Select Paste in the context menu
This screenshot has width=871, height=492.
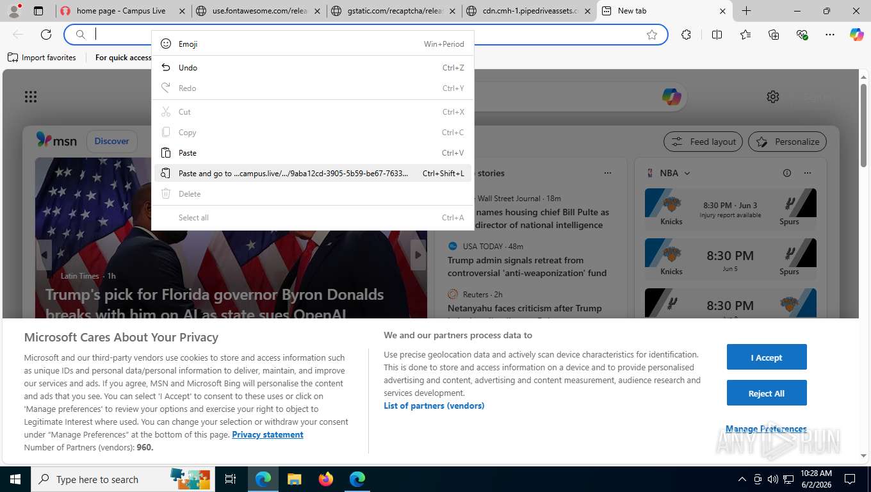point(313,152)
